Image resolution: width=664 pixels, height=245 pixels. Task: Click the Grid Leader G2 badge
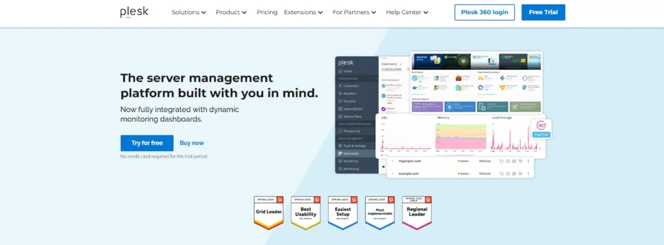[268, 213]
